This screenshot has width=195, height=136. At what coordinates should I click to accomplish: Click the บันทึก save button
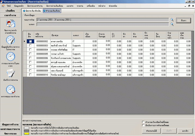169,131
